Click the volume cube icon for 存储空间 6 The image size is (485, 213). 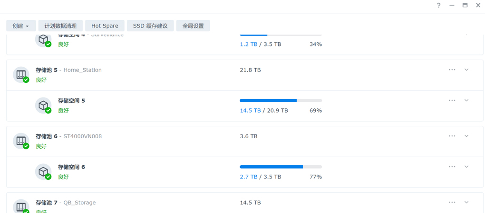(43, 172)
